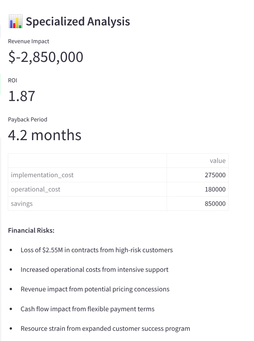The image size is (254, 341).
Task: Click the Specialized Analysis heading text
Action: [78, 22]
